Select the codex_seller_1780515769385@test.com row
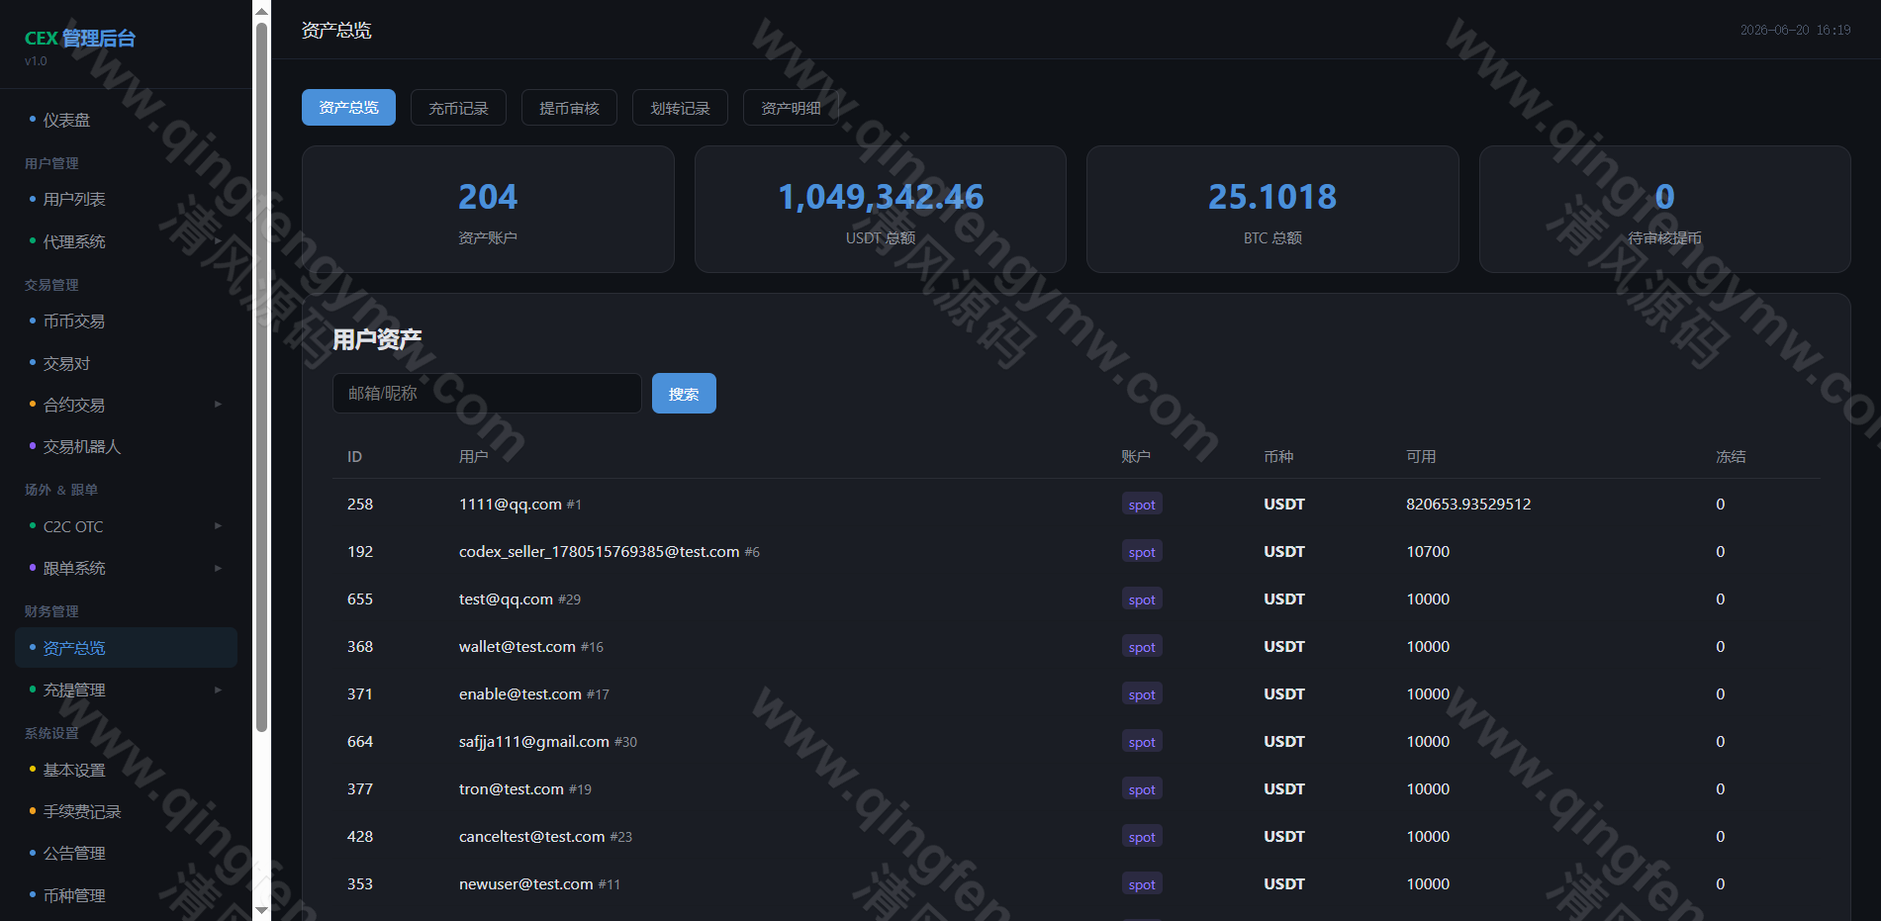The image size is (1881, 921). pos(1077,552)
